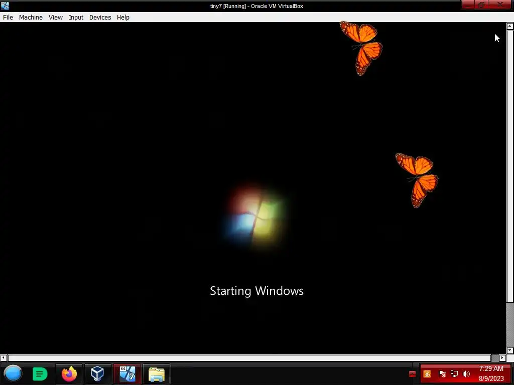Open the View menu
Viewport: 514px width, 385px height.
(x=55, y=18)
